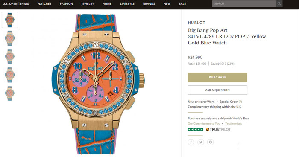The height and width of the screenshot is (157, 299).
Task: Select the third watch thumbnail
Action: click(10, 57)
